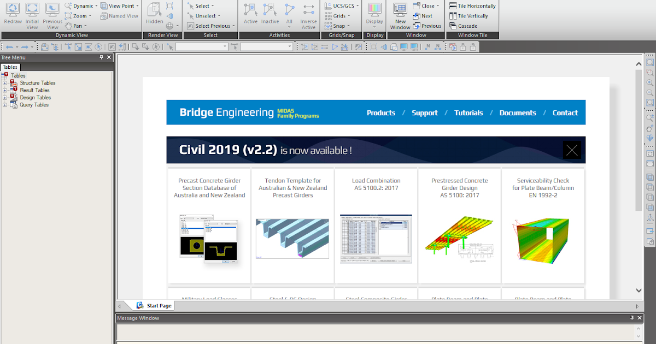Click the Inactive activities icon
656x344 pixels.
[x=270, y=10]
